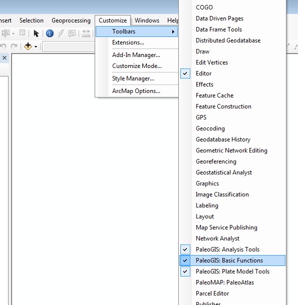Open the Windows menu
The image size is (298, 305).
[147, 20]
